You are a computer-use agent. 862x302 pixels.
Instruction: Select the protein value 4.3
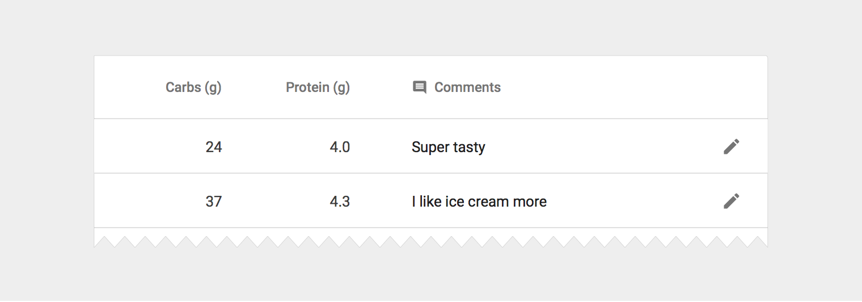(340, 202)
